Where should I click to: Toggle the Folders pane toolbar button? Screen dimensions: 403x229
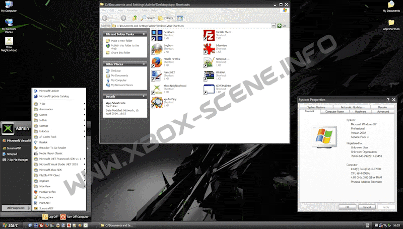166,18
